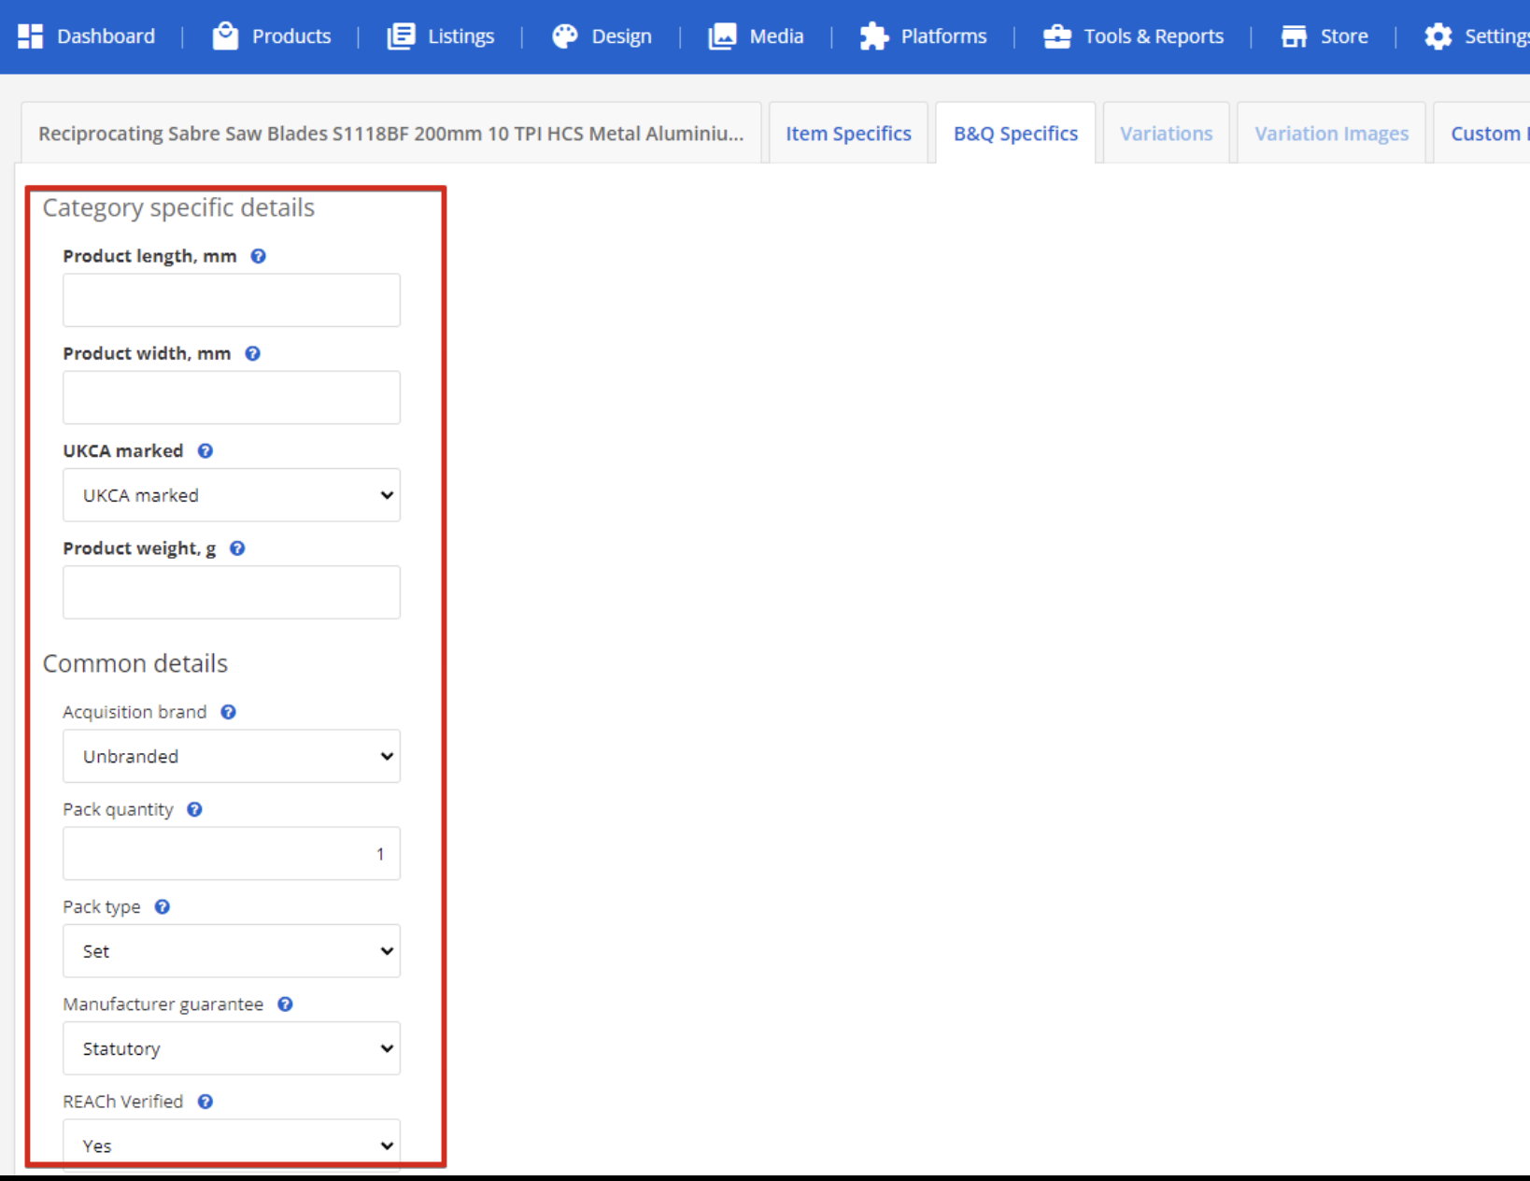Open the Acquisition brand dropdown showing Unbranded
The image size is (1530, 1181).
232,756
